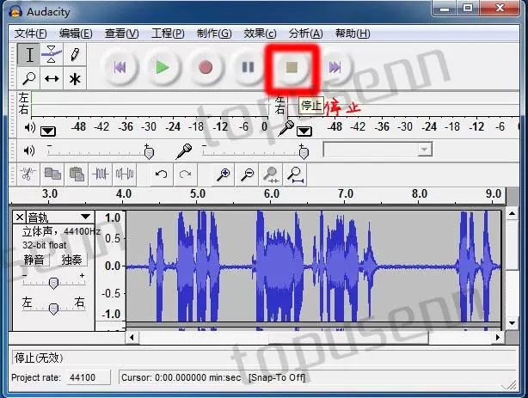The image size is (528, 398).
Task: Select the Multi-tool asterisk icon
Action: point(75,78)
